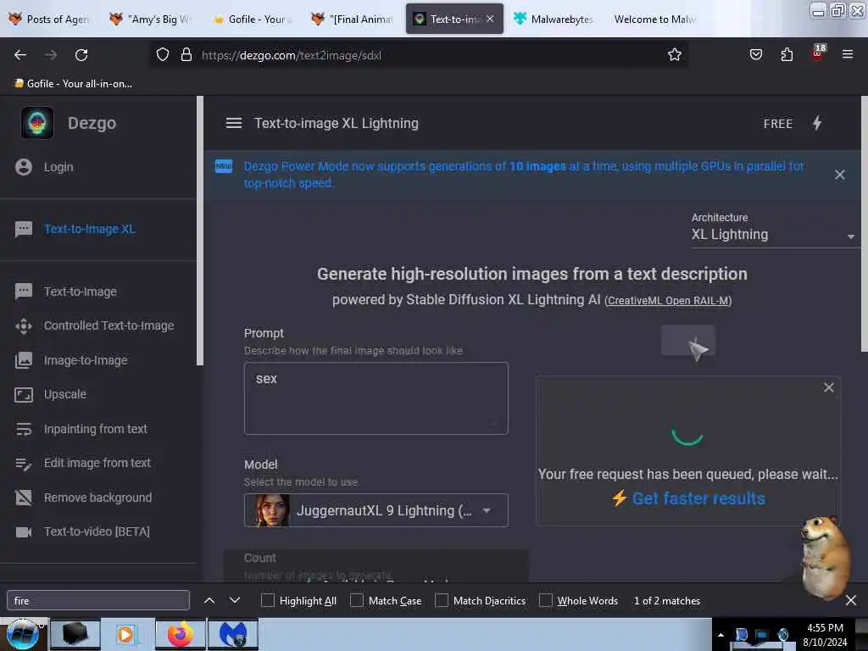Toggle the hamburger menu beside page title

(234, 123)
